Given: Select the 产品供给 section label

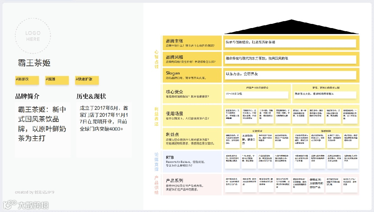Looking at the screenshot, I should click(156, 185).
